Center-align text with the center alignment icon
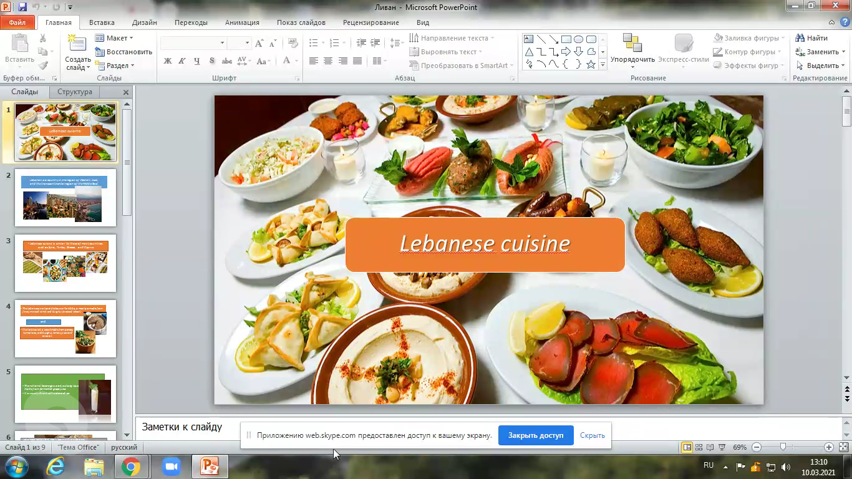 pos(328,61)
